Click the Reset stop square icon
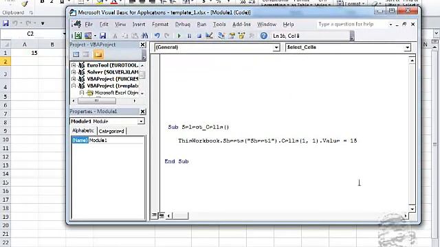The height and width of the screenshot is (247, 440). tap(199, 36)
